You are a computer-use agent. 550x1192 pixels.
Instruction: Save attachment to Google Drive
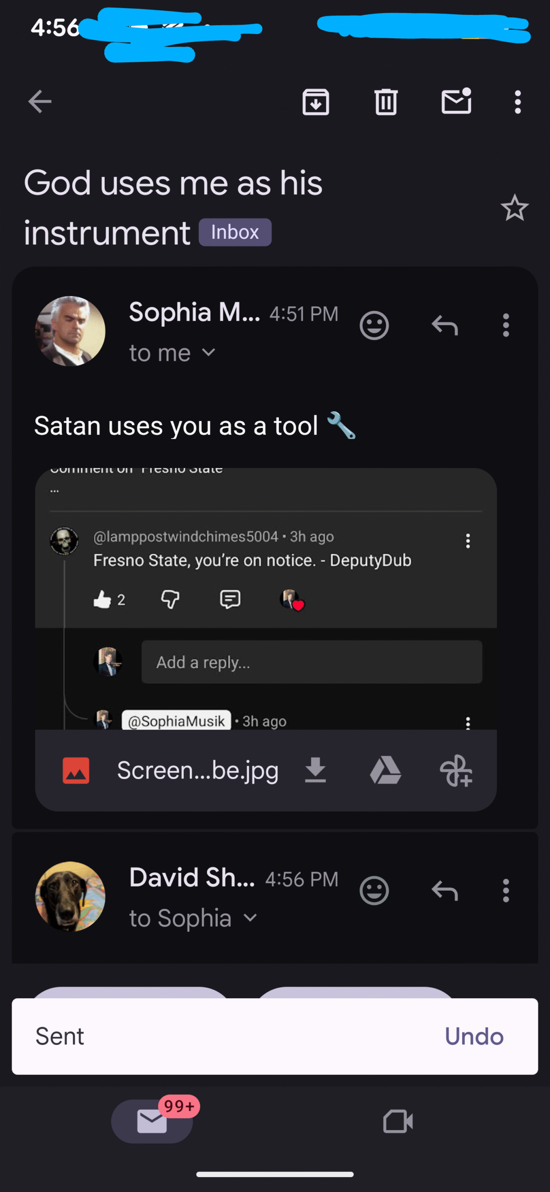tap(385, 770)
